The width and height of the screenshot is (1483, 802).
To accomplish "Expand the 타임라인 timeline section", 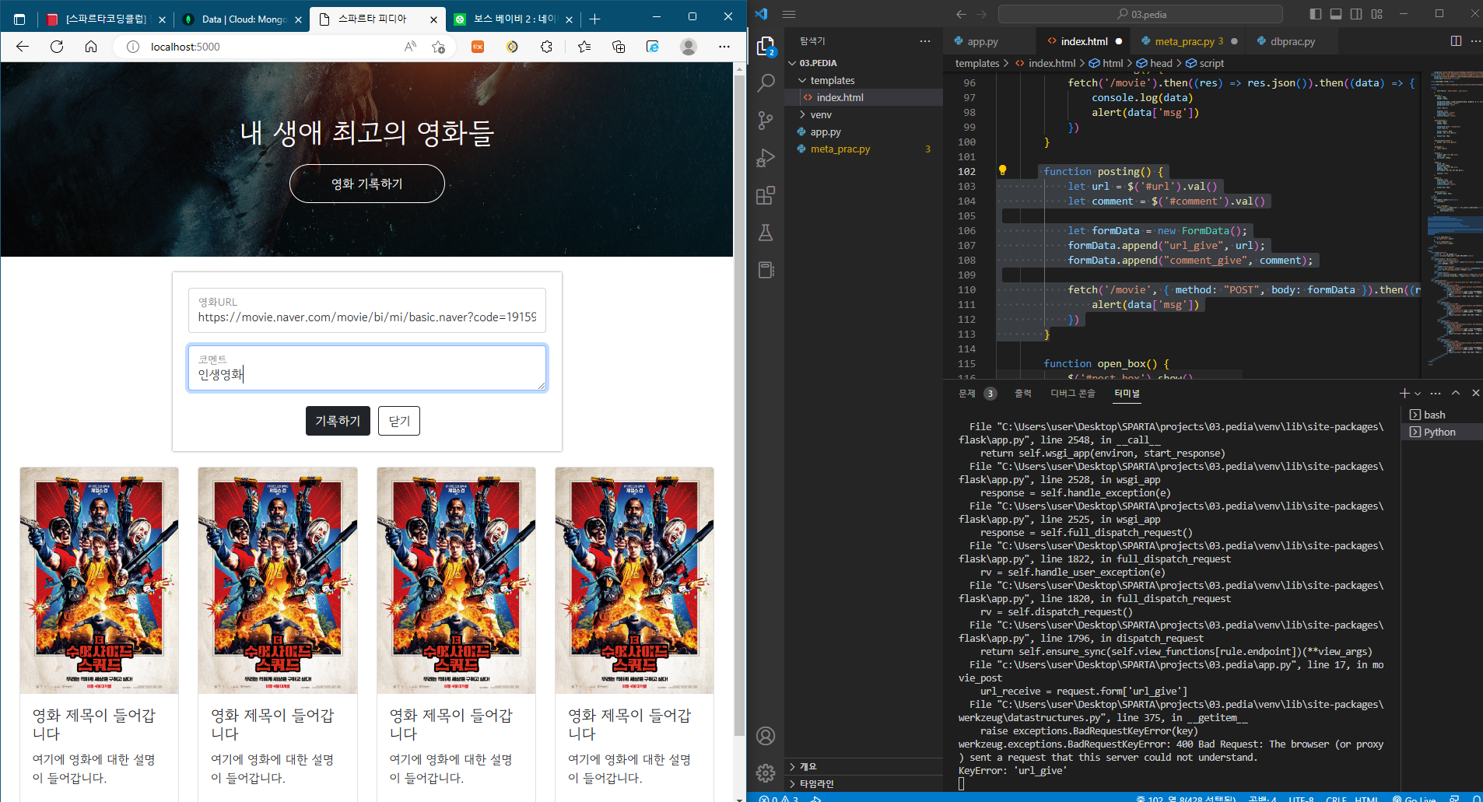I will click(x=865, y=783).
